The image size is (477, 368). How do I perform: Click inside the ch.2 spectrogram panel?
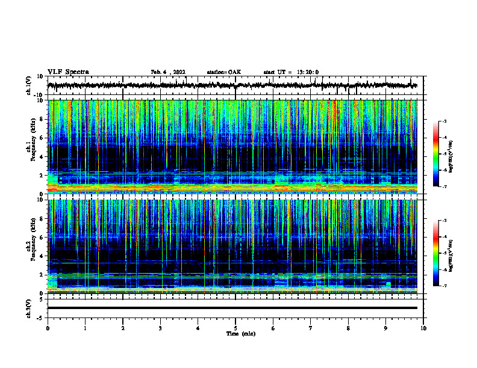click(232, 247)
